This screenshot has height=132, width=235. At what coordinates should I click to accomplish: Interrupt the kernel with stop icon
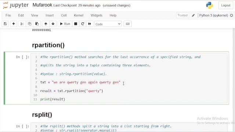[76, 24]
